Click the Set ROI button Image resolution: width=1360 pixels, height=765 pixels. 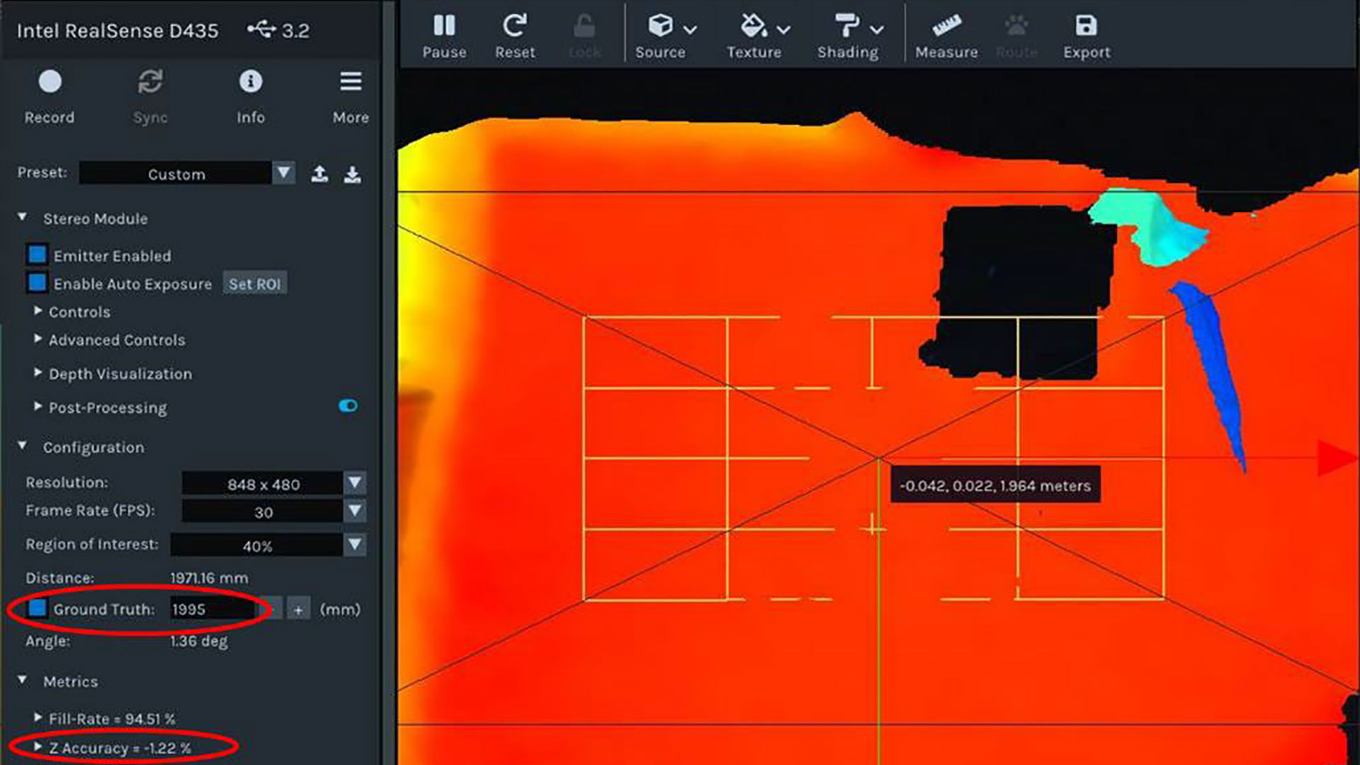(x=255, y=283)
